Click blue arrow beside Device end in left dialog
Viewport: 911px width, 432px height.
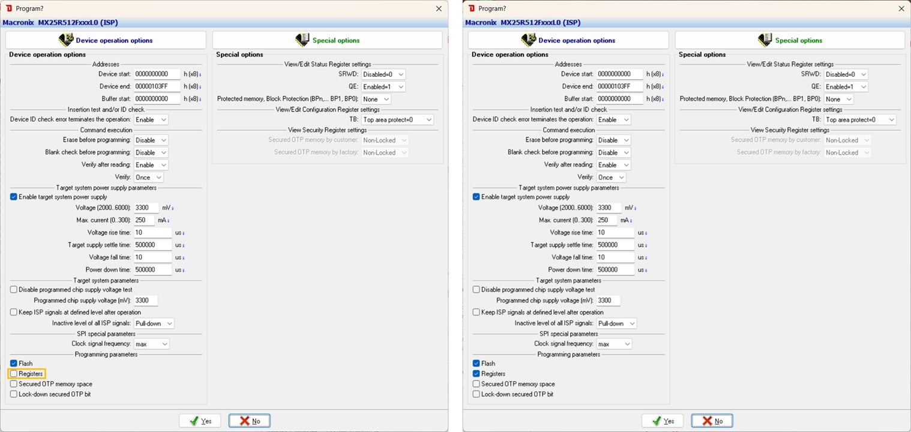tap(200, 87)
